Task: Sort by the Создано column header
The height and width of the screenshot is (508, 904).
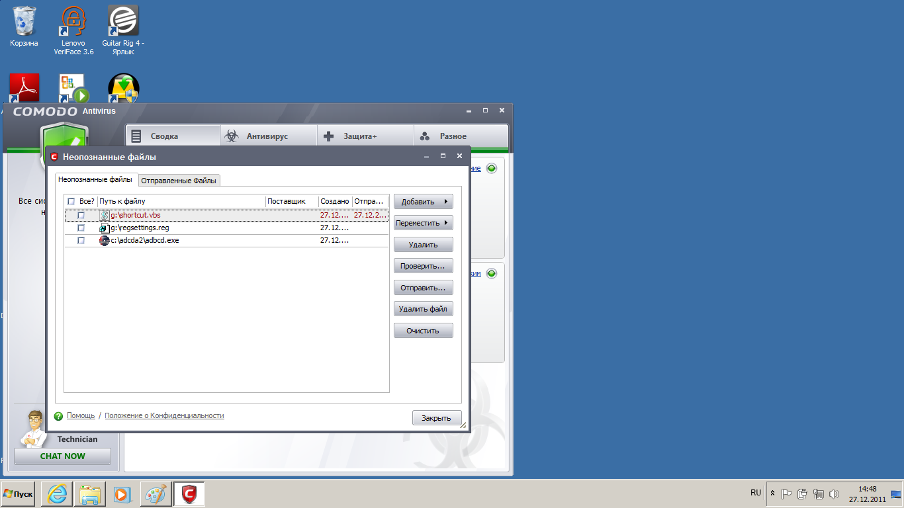Action: click(335, 201)
